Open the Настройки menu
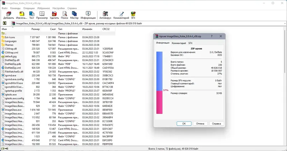287x151 pixels. pyautogui.click(x=58, y=8)
